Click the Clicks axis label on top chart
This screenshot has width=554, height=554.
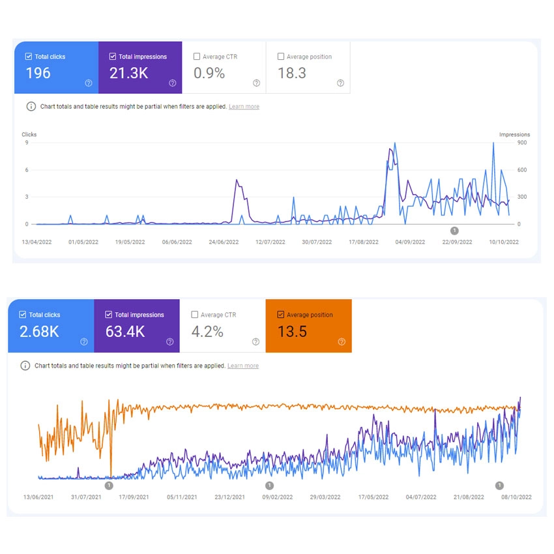pyautogui.click(x=29, y=134)
